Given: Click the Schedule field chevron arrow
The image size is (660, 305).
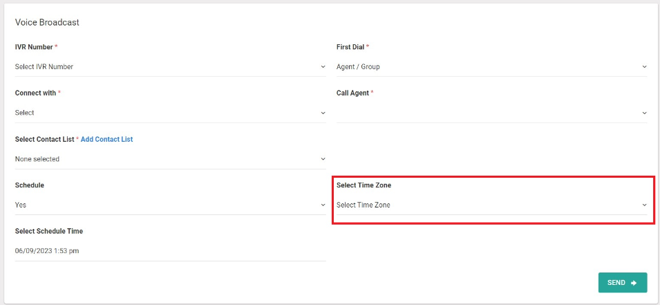Looking at the screenshot, I should coord(323,205).
